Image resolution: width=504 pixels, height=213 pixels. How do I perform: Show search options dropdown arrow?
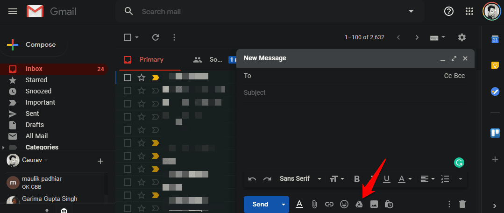tap(411, 12)
